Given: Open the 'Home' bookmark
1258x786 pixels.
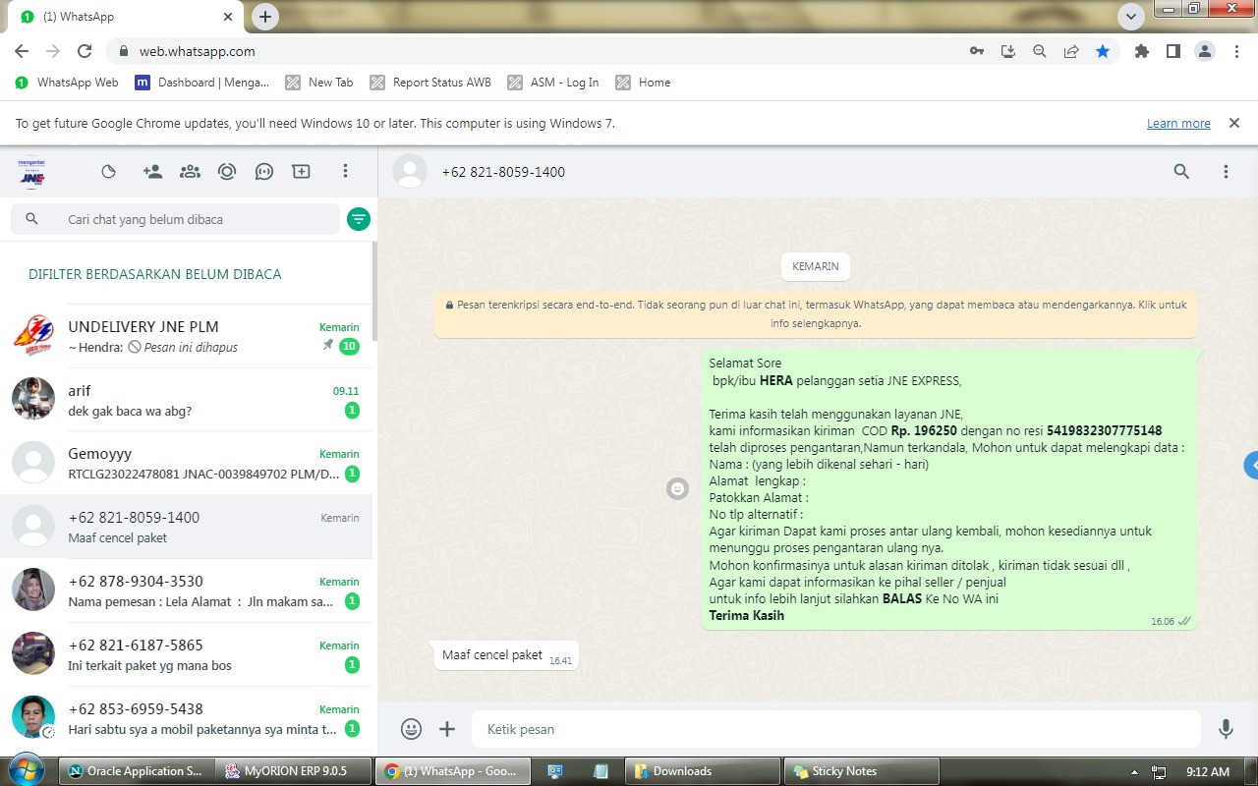Looking at the screenshot, I should [644, 83].
